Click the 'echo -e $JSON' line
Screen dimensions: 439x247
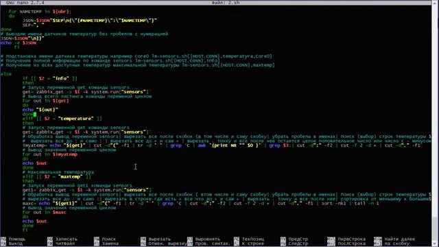[19, 43]
